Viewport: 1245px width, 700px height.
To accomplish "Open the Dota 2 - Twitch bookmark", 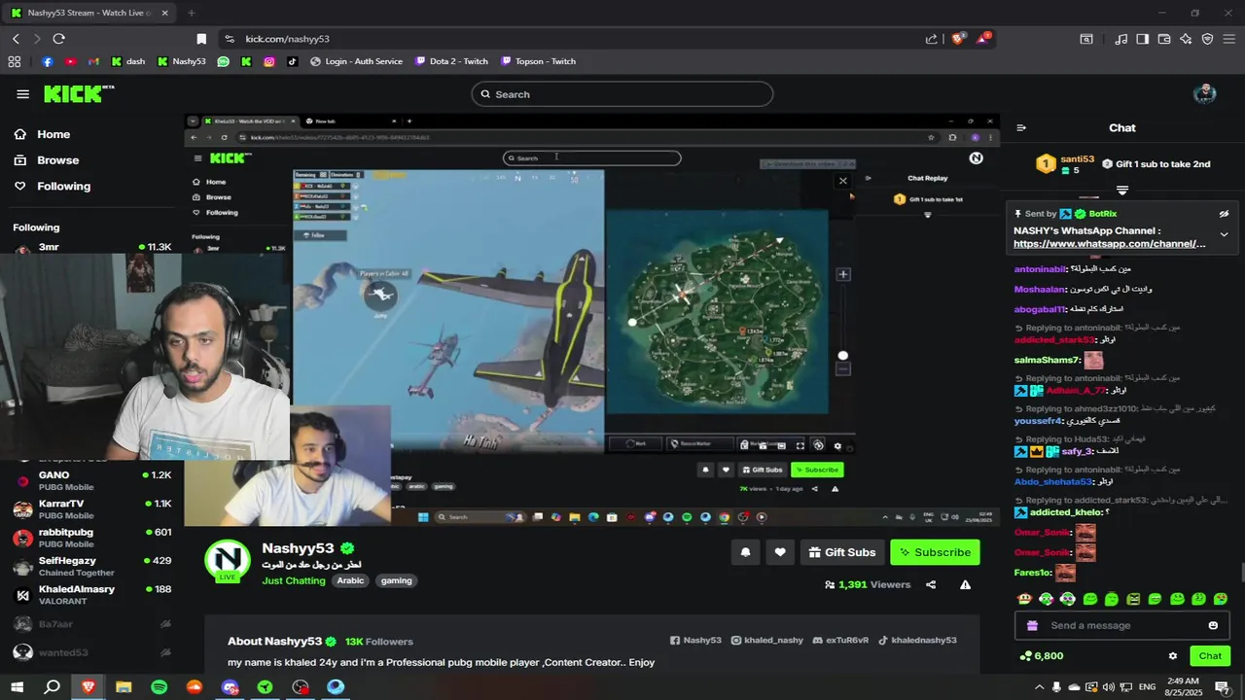I will pos(451,61).
